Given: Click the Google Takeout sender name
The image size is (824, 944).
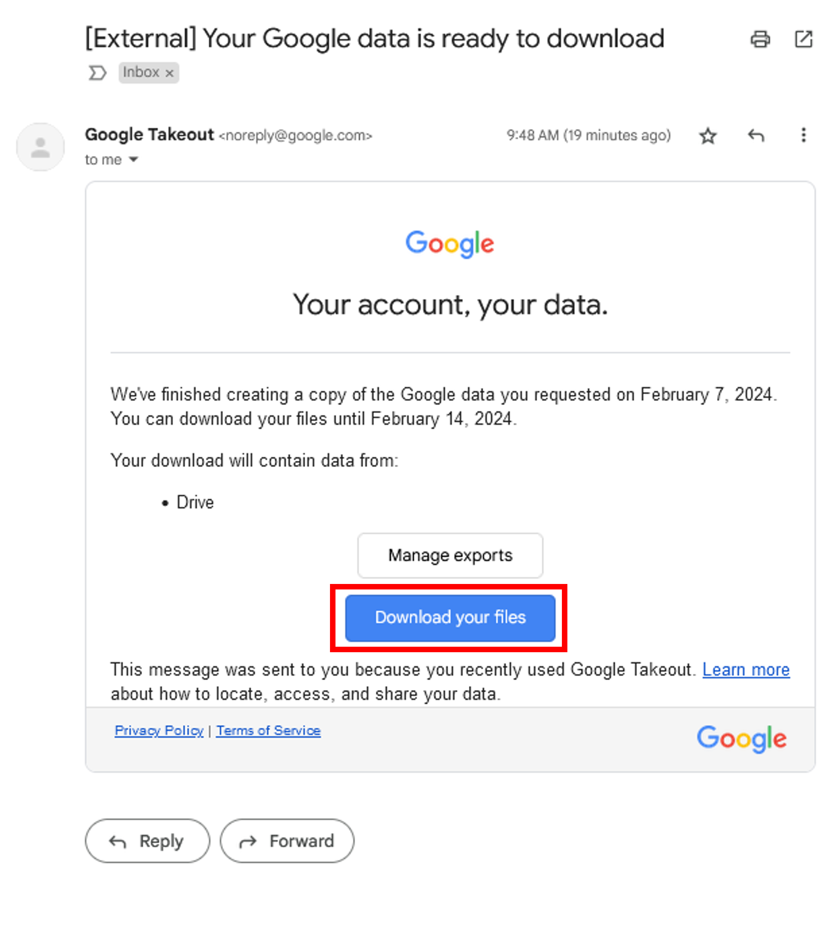Looking at the screenshot, I should click(149, 135).
